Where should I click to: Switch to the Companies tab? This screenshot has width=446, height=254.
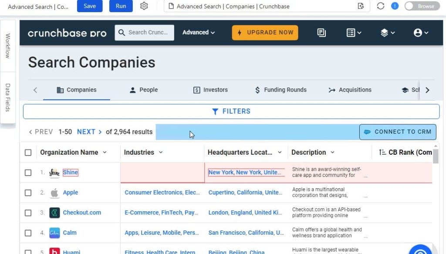tap(77, 90)
